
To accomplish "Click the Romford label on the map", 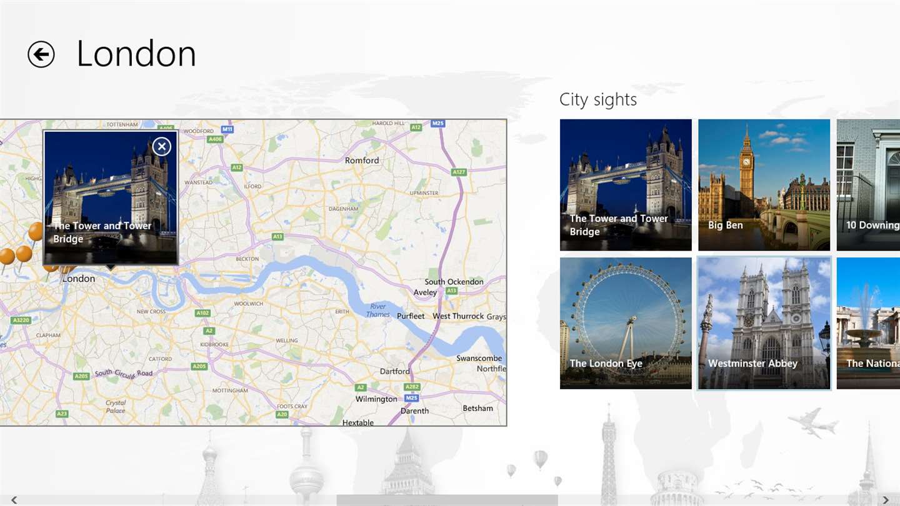I will pyautogui.click(x=362, y=161).
